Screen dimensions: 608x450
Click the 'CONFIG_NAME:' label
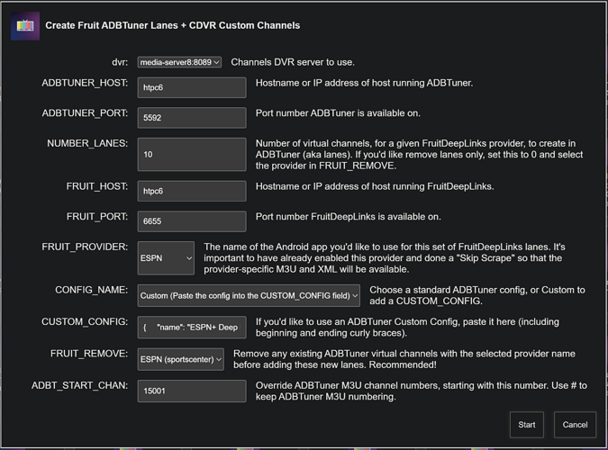(92, 290)
